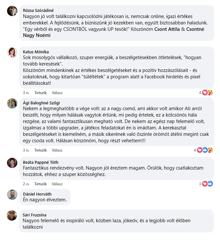
Task: Click the care emoji reaction on Ági's comment
Action: [x=210, y=150]
